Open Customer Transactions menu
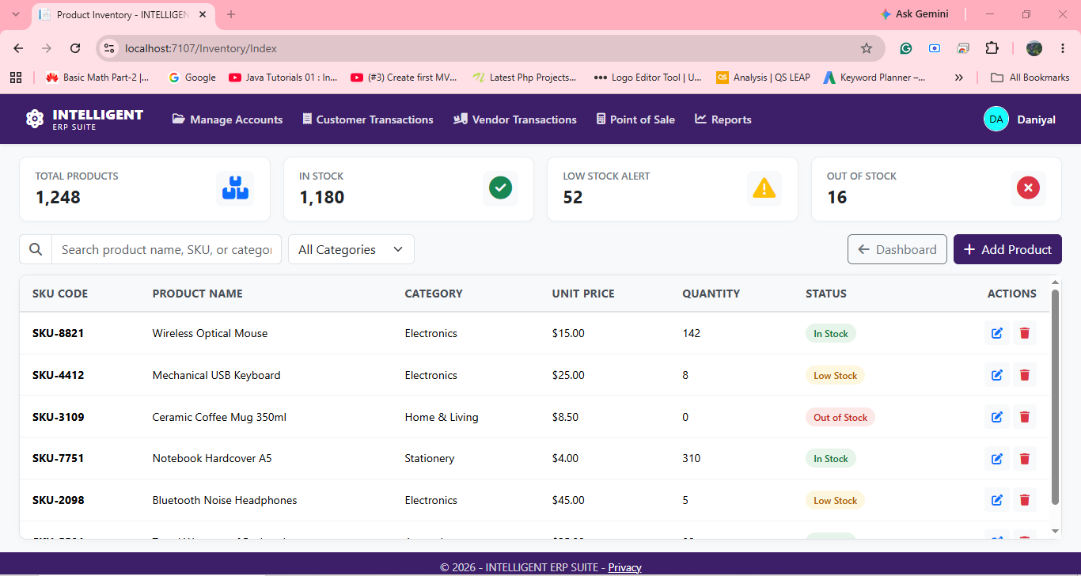Screen dimensions: 1081x576 368,119
